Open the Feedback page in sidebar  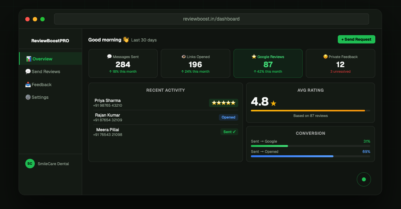(x=51, y=85)
